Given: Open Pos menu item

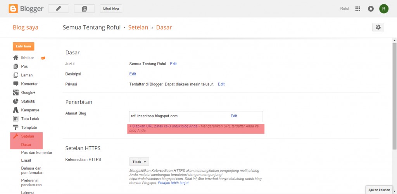Looking at the screenshot, I should pos(24,66).
